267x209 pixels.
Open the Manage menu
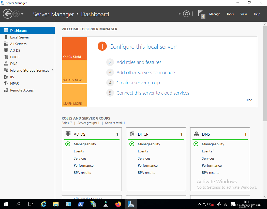215,14
